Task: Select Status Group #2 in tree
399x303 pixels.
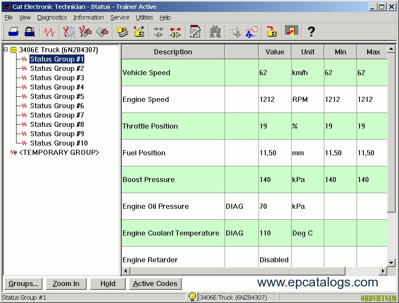Action: (x=57, y=68)
